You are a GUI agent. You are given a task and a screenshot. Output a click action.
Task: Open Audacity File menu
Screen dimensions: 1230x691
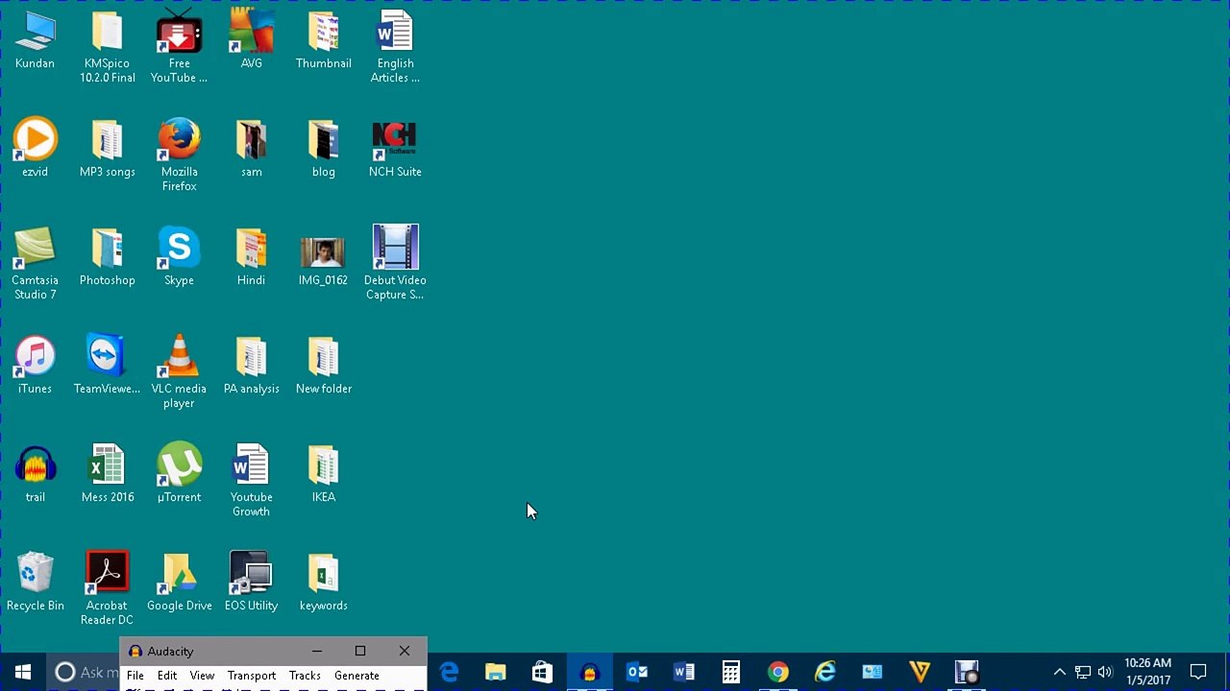(135, 676)
